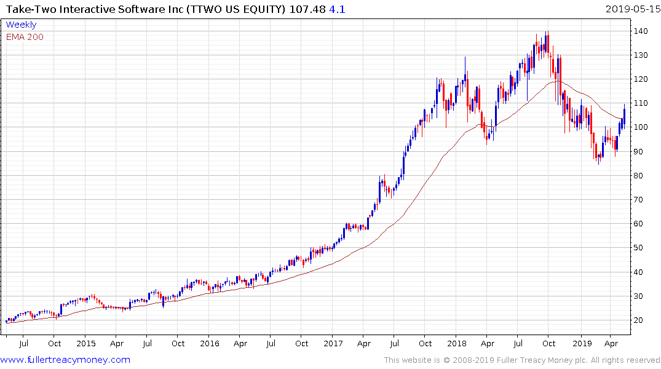The image size is (661, 369).
Task: Click the price change value 4.1
Action: pyautogui.click(x=337, y=9)
